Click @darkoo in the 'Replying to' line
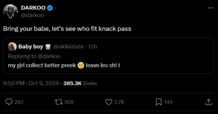Image resolution: width=218 pixels, height=114 pixels. coord(50,56)
